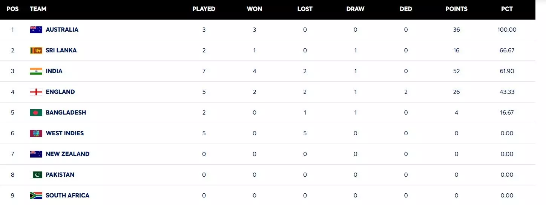Click the Pakistan flag icon

(x=36, y=175)
